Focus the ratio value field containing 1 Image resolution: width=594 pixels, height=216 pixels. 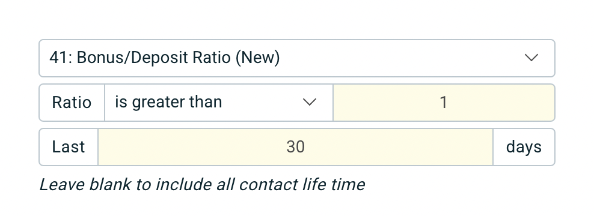444,103
